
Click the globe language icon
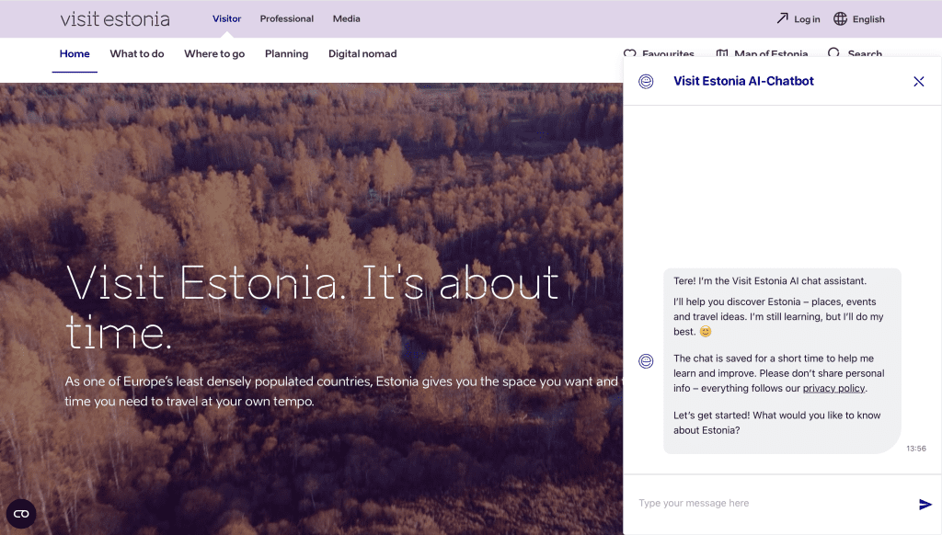pos(840,19)
